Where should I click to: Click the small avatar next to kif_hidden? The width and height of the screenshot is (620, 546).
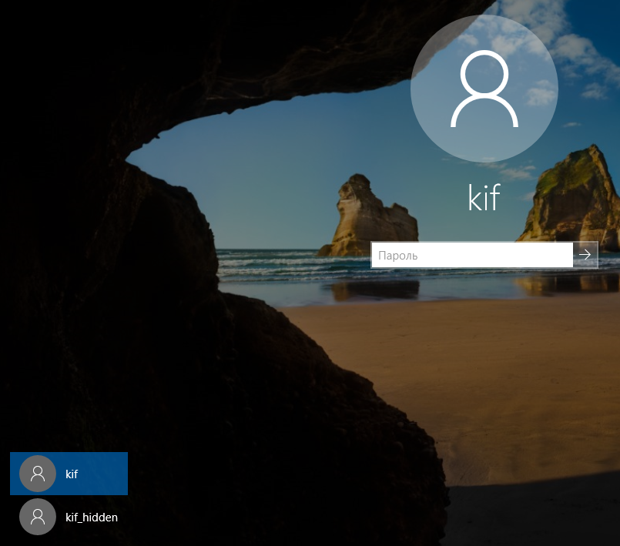point(37,517)
